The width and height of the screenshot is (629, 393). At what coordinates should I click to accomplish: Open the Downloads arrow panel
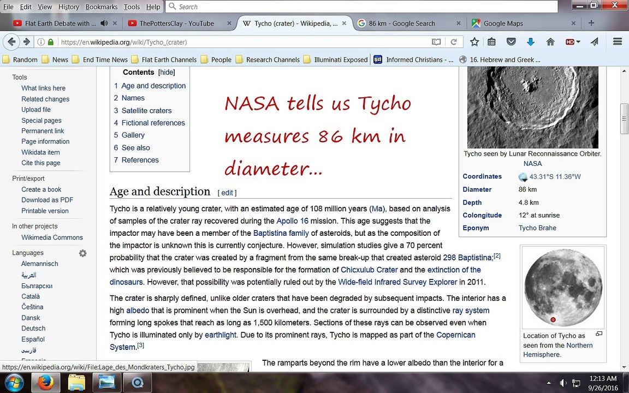(530, 41)
